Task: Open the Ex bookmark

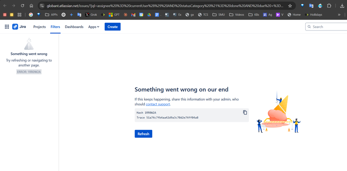Action: 177,15
